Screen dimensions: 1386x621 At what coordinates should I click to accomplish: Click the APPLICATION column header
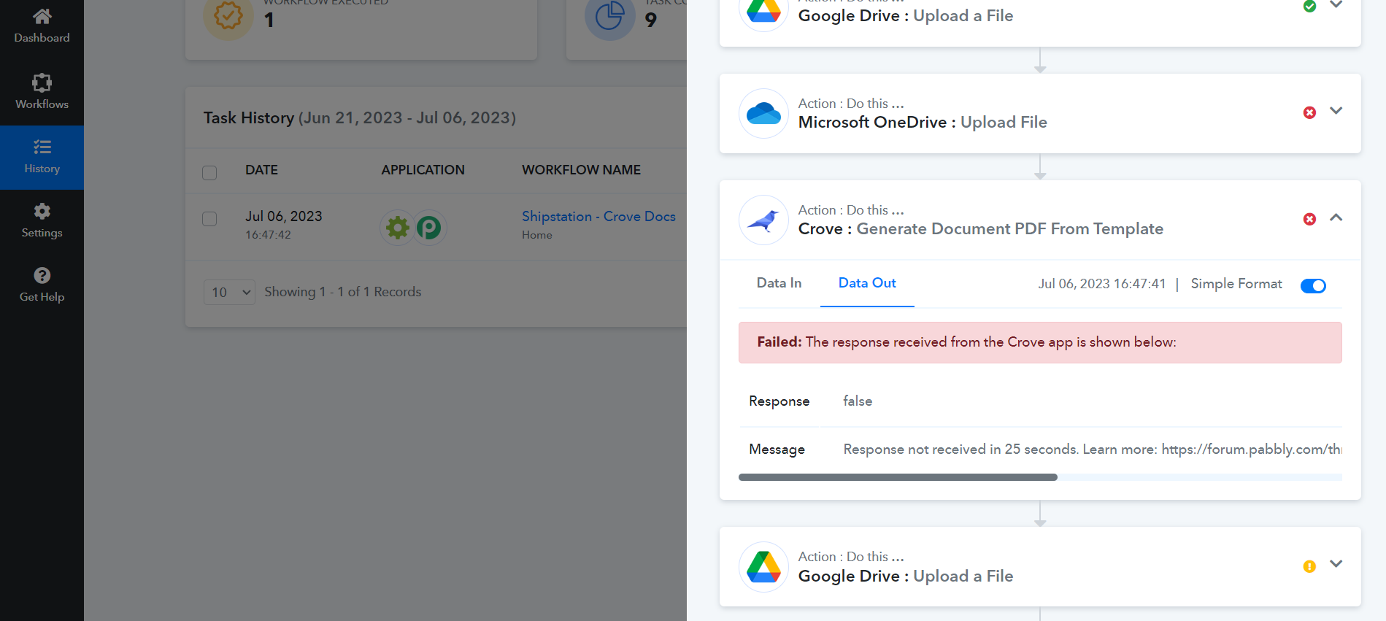pos(423,170)
